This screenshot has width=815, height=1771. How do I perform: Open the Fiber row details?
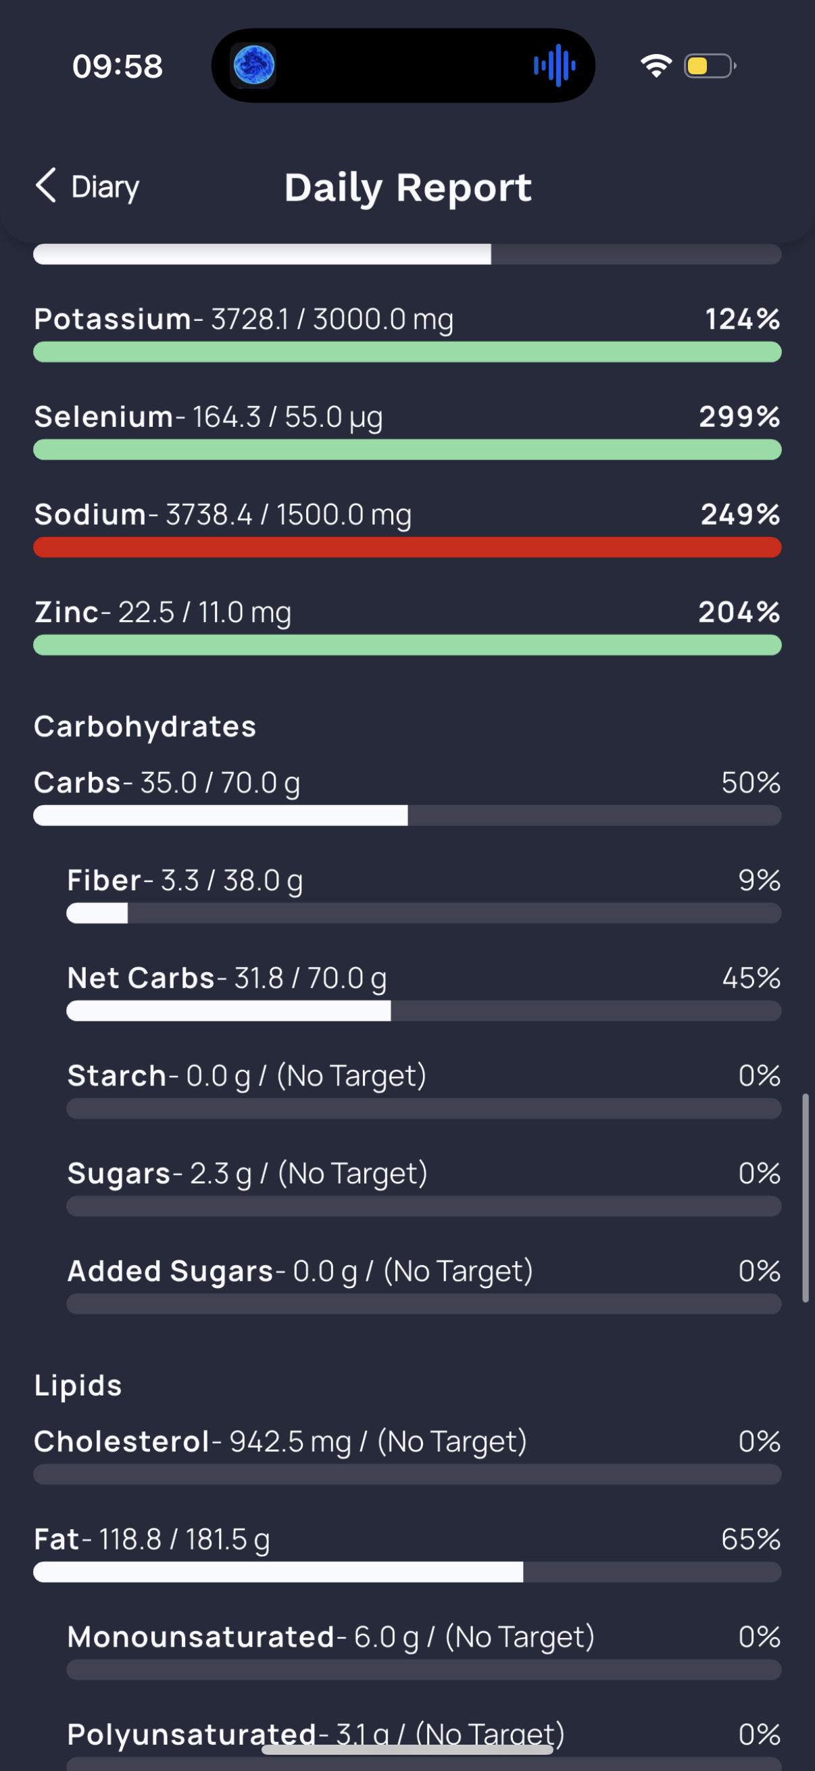coord(424,894)
